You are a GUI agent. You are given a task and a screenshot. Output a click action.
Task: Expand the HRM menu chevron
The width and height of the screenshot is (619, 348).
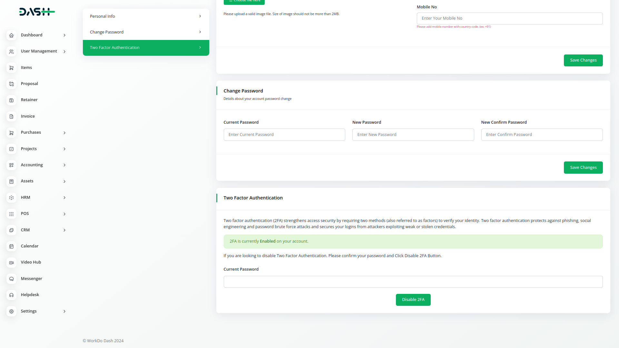tap(64, 198)
